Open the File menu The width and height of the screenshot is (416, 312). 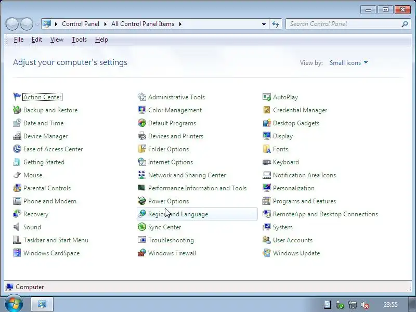(19, 40)
